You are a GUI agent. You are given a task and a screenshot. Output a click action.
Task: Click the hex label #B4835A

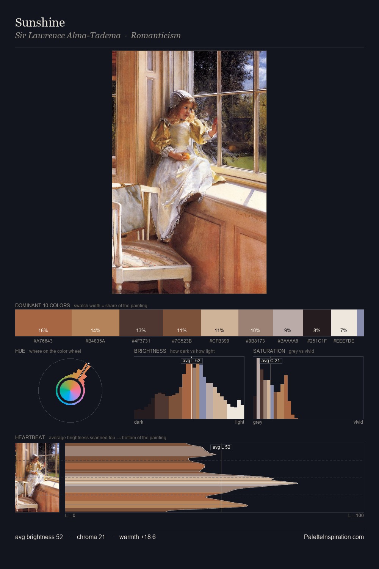96,341
